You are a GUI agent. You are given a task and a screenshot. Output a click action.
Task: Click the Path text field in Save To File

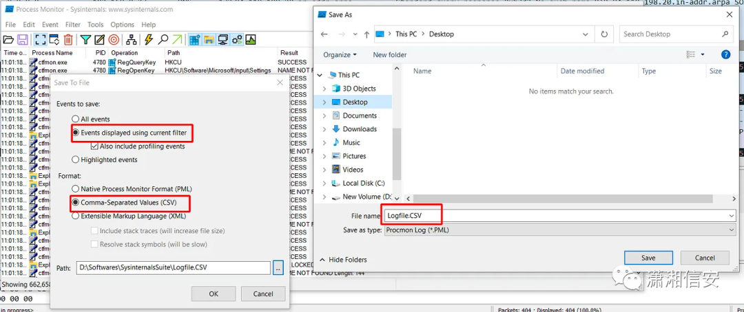pos(173,267)
